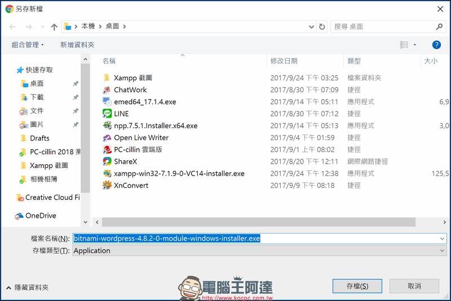
Task: Expand 桌面 breadcrumb chevron
Action: 124,26
